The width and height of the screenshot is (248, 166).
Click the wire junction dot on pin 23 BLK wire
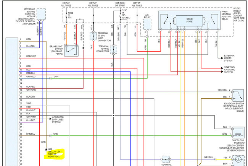pyautogui.click(x=113, y=116)
